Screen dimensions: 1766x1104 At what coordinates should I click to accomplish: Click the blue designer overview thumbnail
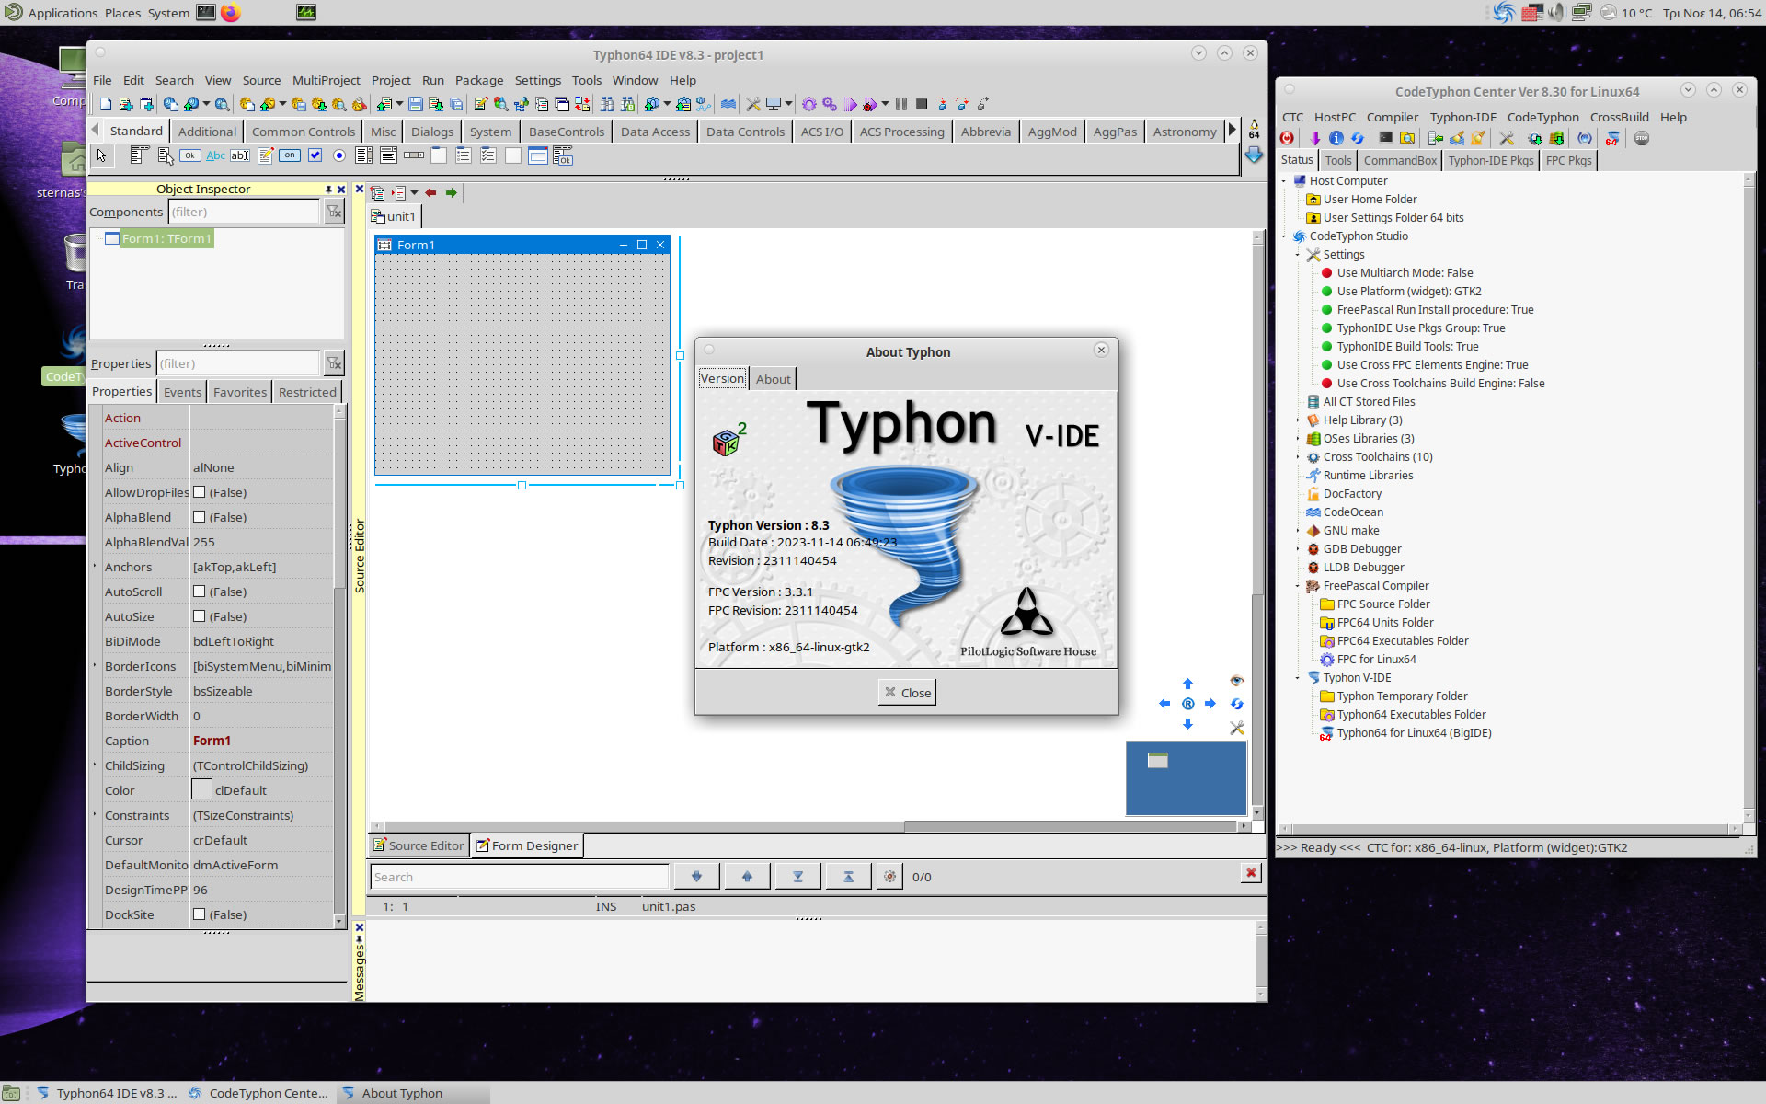coord(1186,778)
